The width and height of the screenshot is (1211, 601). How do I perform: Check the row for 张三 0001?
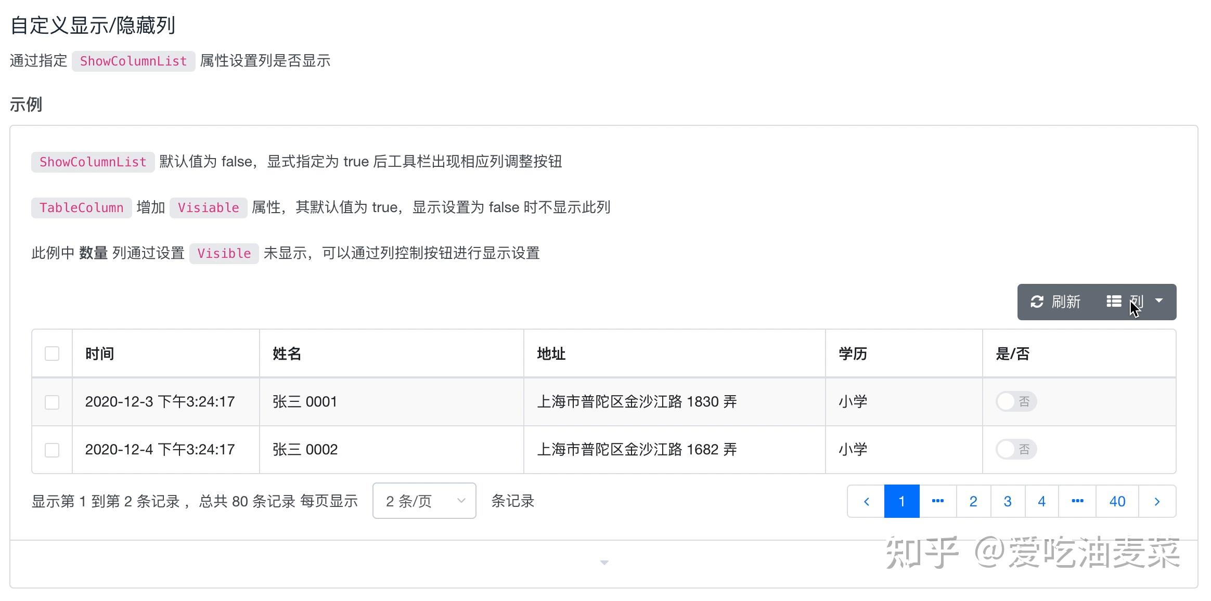point(51,401)
